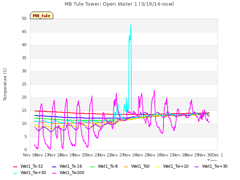Image resolution: width=240 pixels, height=180 pixels.
Task: Click the red Wat1_Ts-32 legend swatch
Action: (x=15, y=166)
